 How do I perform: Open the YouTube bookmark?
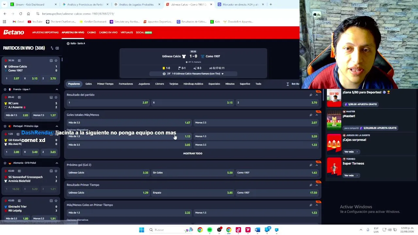click(x=35, y=22)
